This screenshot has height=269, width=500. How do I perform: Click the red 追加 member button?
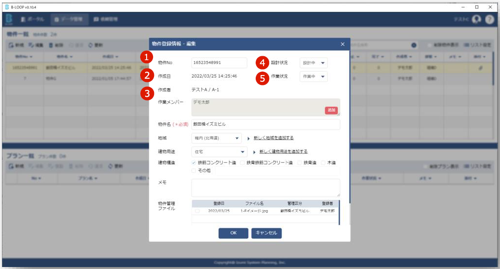pos(331,111)
